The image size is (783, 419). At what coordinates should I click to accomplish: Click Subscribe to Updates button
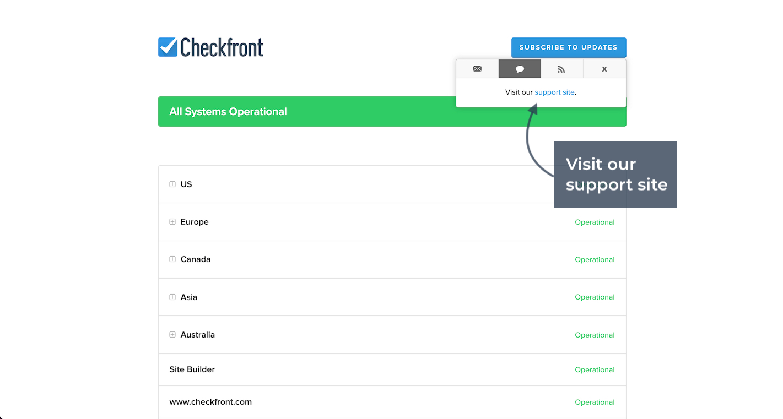tap(569, 47)
